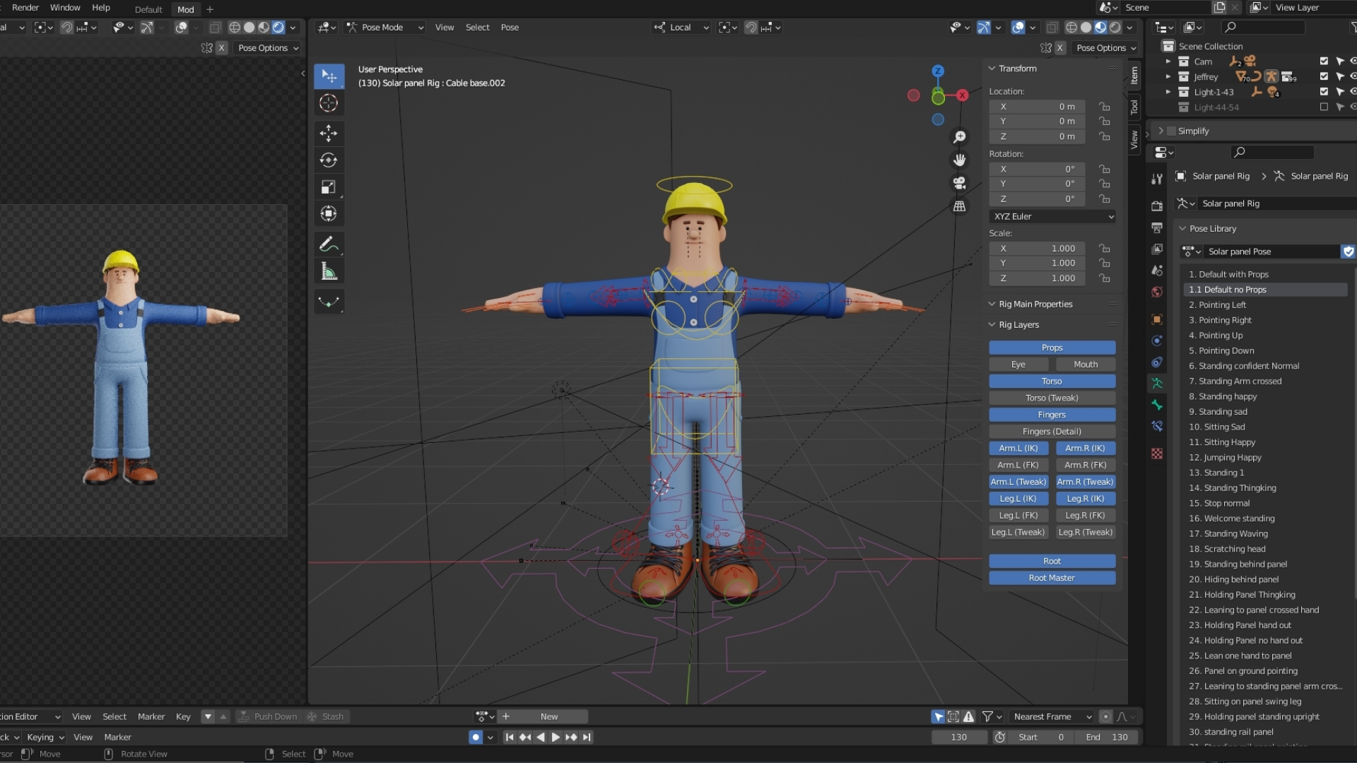Select the Rotate tool in viewport toolbar
Viewport: 1357px width, 763px height.
coord(329,160)
